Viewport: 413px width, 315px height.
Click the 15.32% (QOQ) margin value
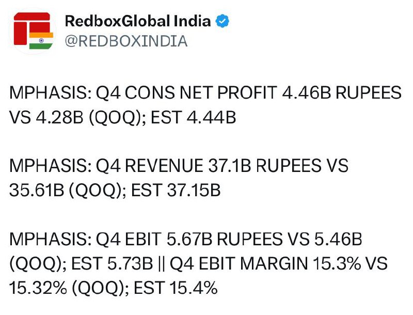[x=67, y=288]
